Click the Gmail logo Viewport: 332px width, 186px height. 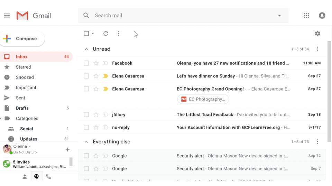(34, 15)
